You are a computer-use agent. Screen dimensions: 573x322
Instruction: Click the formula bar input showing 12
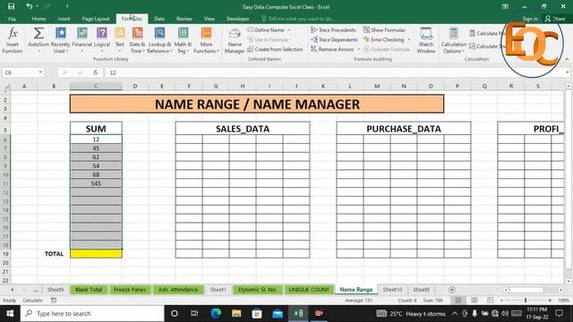click(x=334, y=72)
